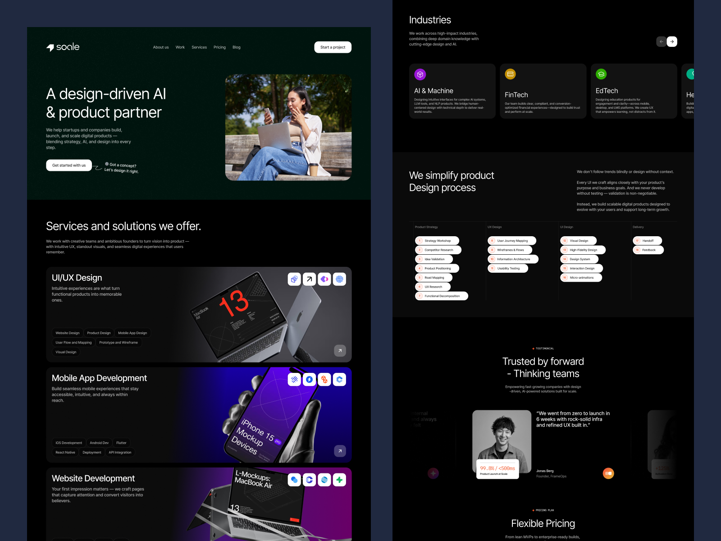Select the React Native tag

coord(65,452)
